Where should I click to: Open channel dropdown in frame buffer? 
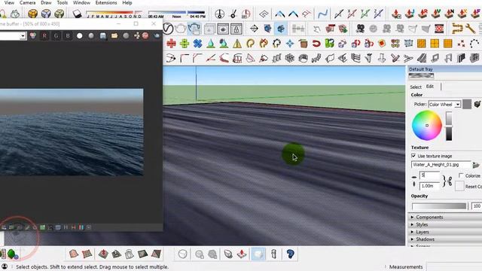[x=23, y=36]
